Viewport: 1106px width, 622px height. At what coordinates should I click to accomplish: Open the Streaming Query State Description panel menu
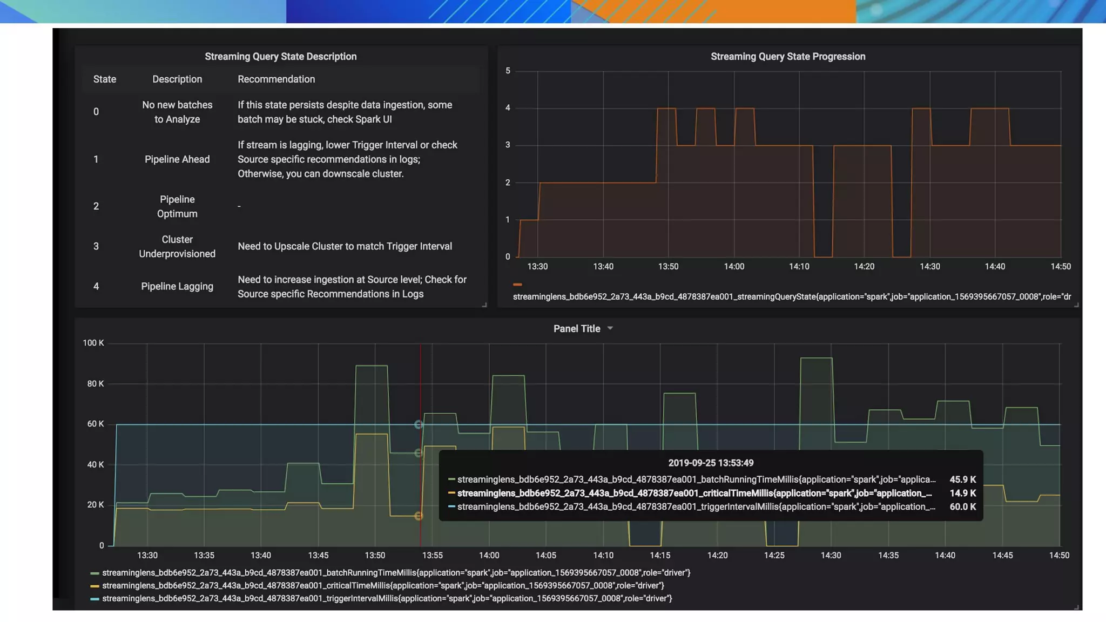(280, 56)
